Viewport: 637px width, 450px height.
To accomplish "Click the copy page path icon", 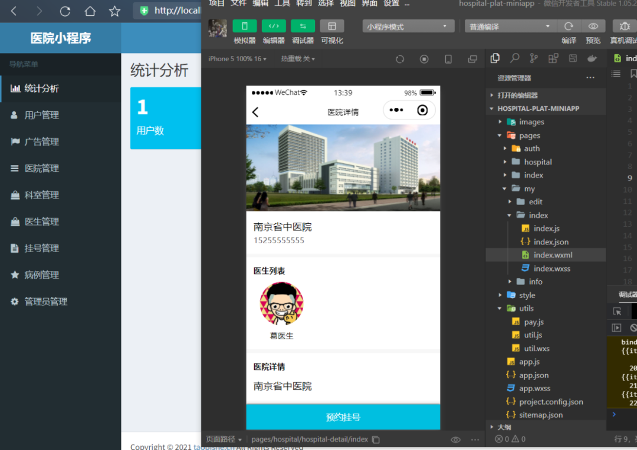I will coord(376,439).
